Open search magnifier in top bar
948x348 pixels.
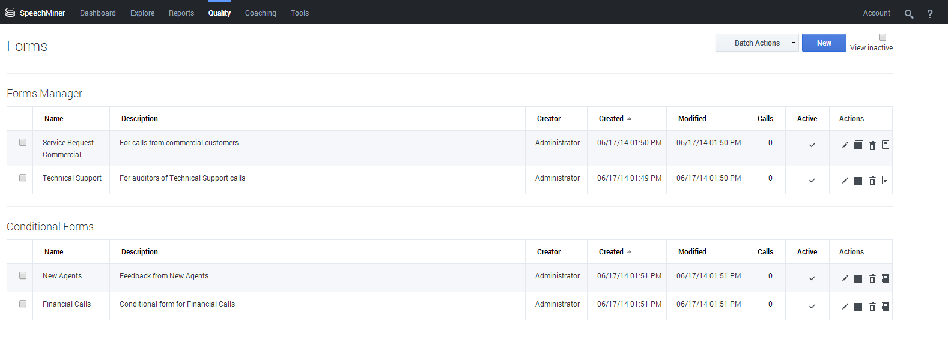(909, 14)
